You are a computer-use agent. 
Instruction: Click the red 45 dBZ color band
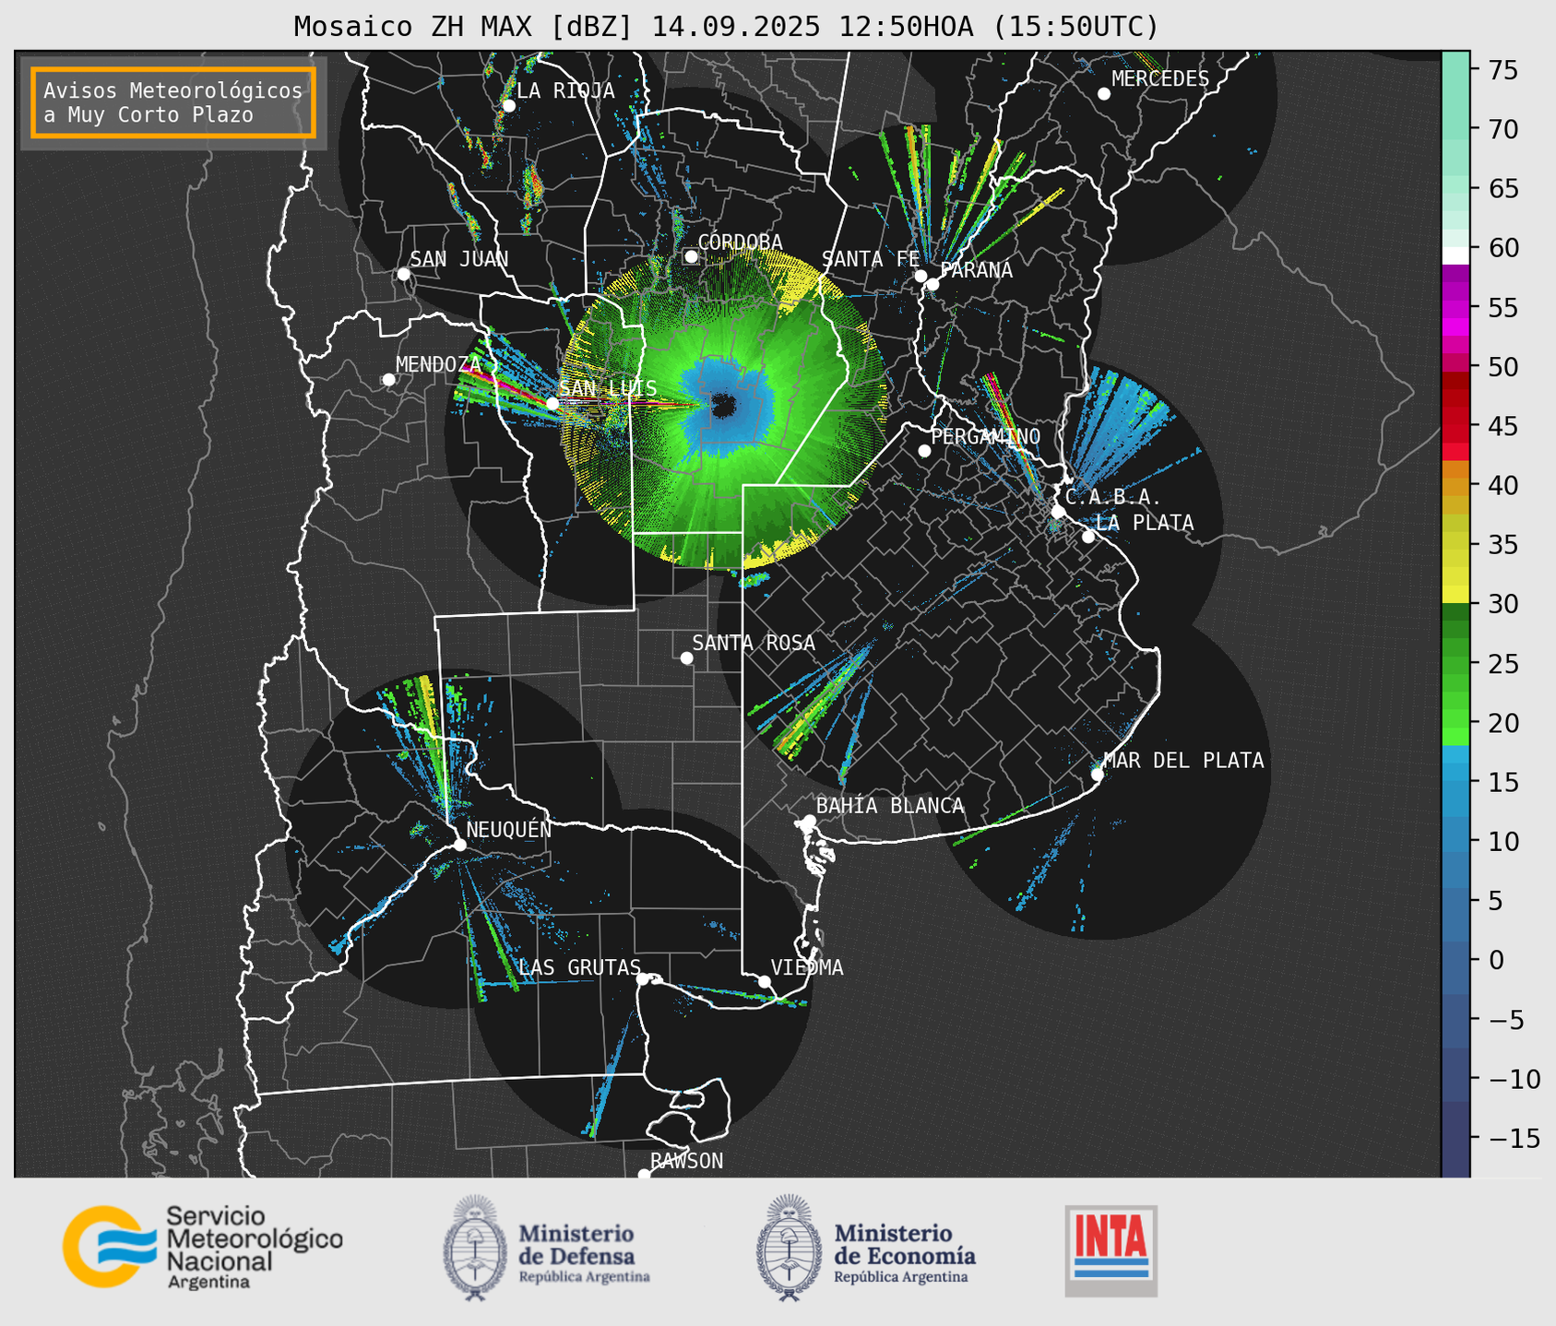coord(1455,426)
